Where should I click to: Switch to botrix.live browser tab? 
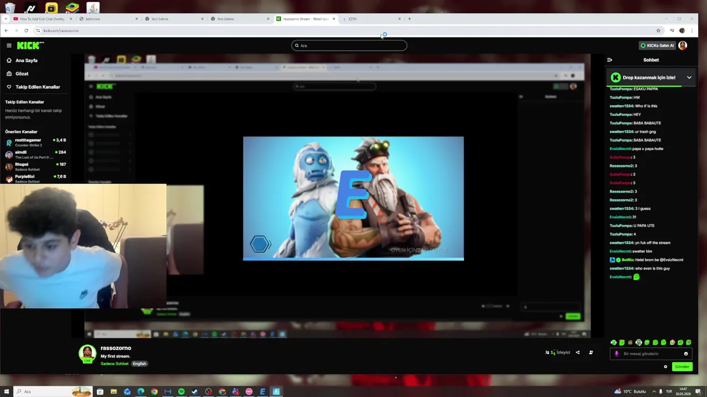108,19
